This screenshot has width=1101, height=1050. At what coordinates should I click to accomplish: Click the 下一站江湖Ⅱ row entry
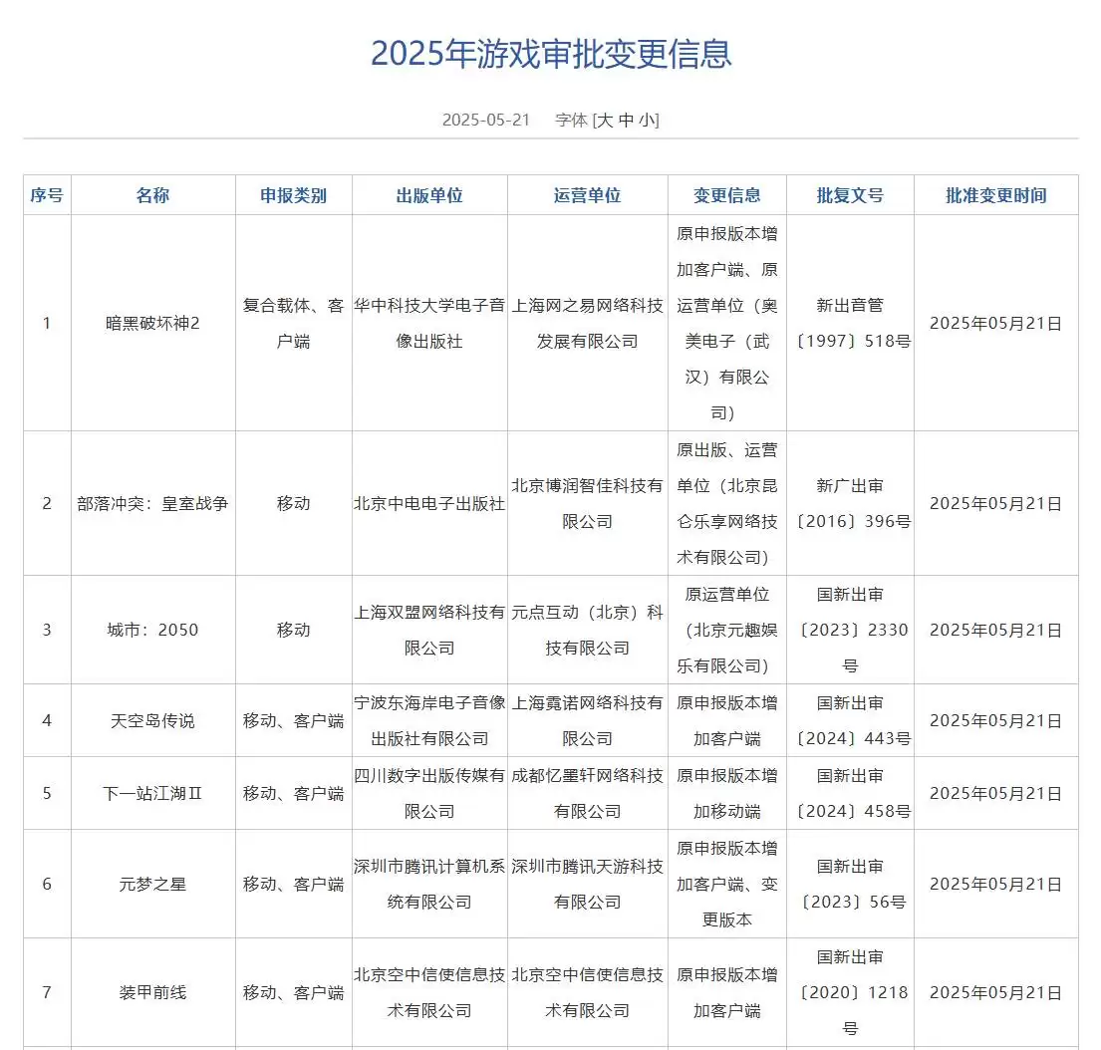click(152, 794)
